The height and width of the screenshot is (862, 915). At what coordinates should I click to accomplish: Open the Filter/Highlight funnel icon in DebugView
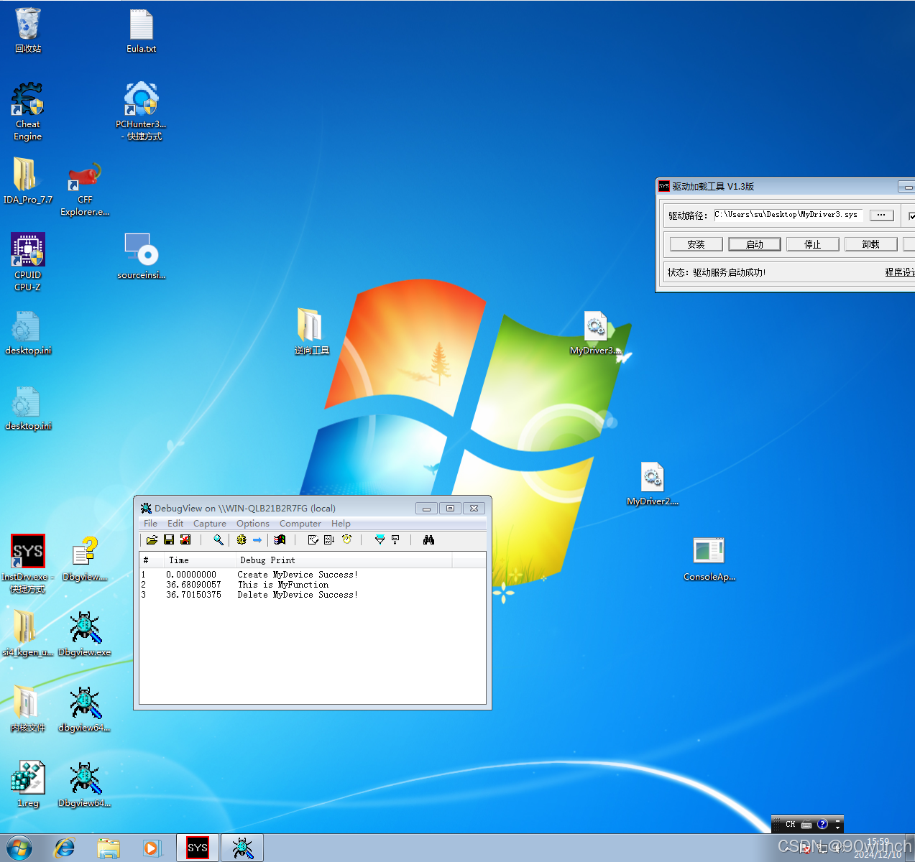[x=380, y=540]
